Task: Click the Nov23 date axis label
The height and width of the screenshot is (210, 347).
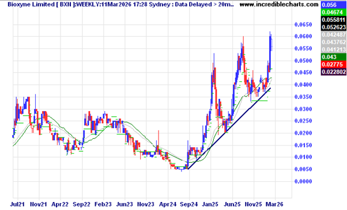Action: pos(146,204)
